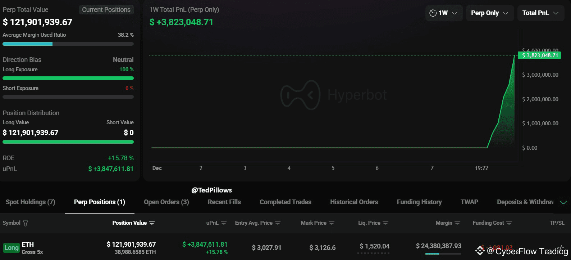This screenshot has height=260, width=571.
Task: Click the uPnL column sort icon
Action: coord(224,223)
